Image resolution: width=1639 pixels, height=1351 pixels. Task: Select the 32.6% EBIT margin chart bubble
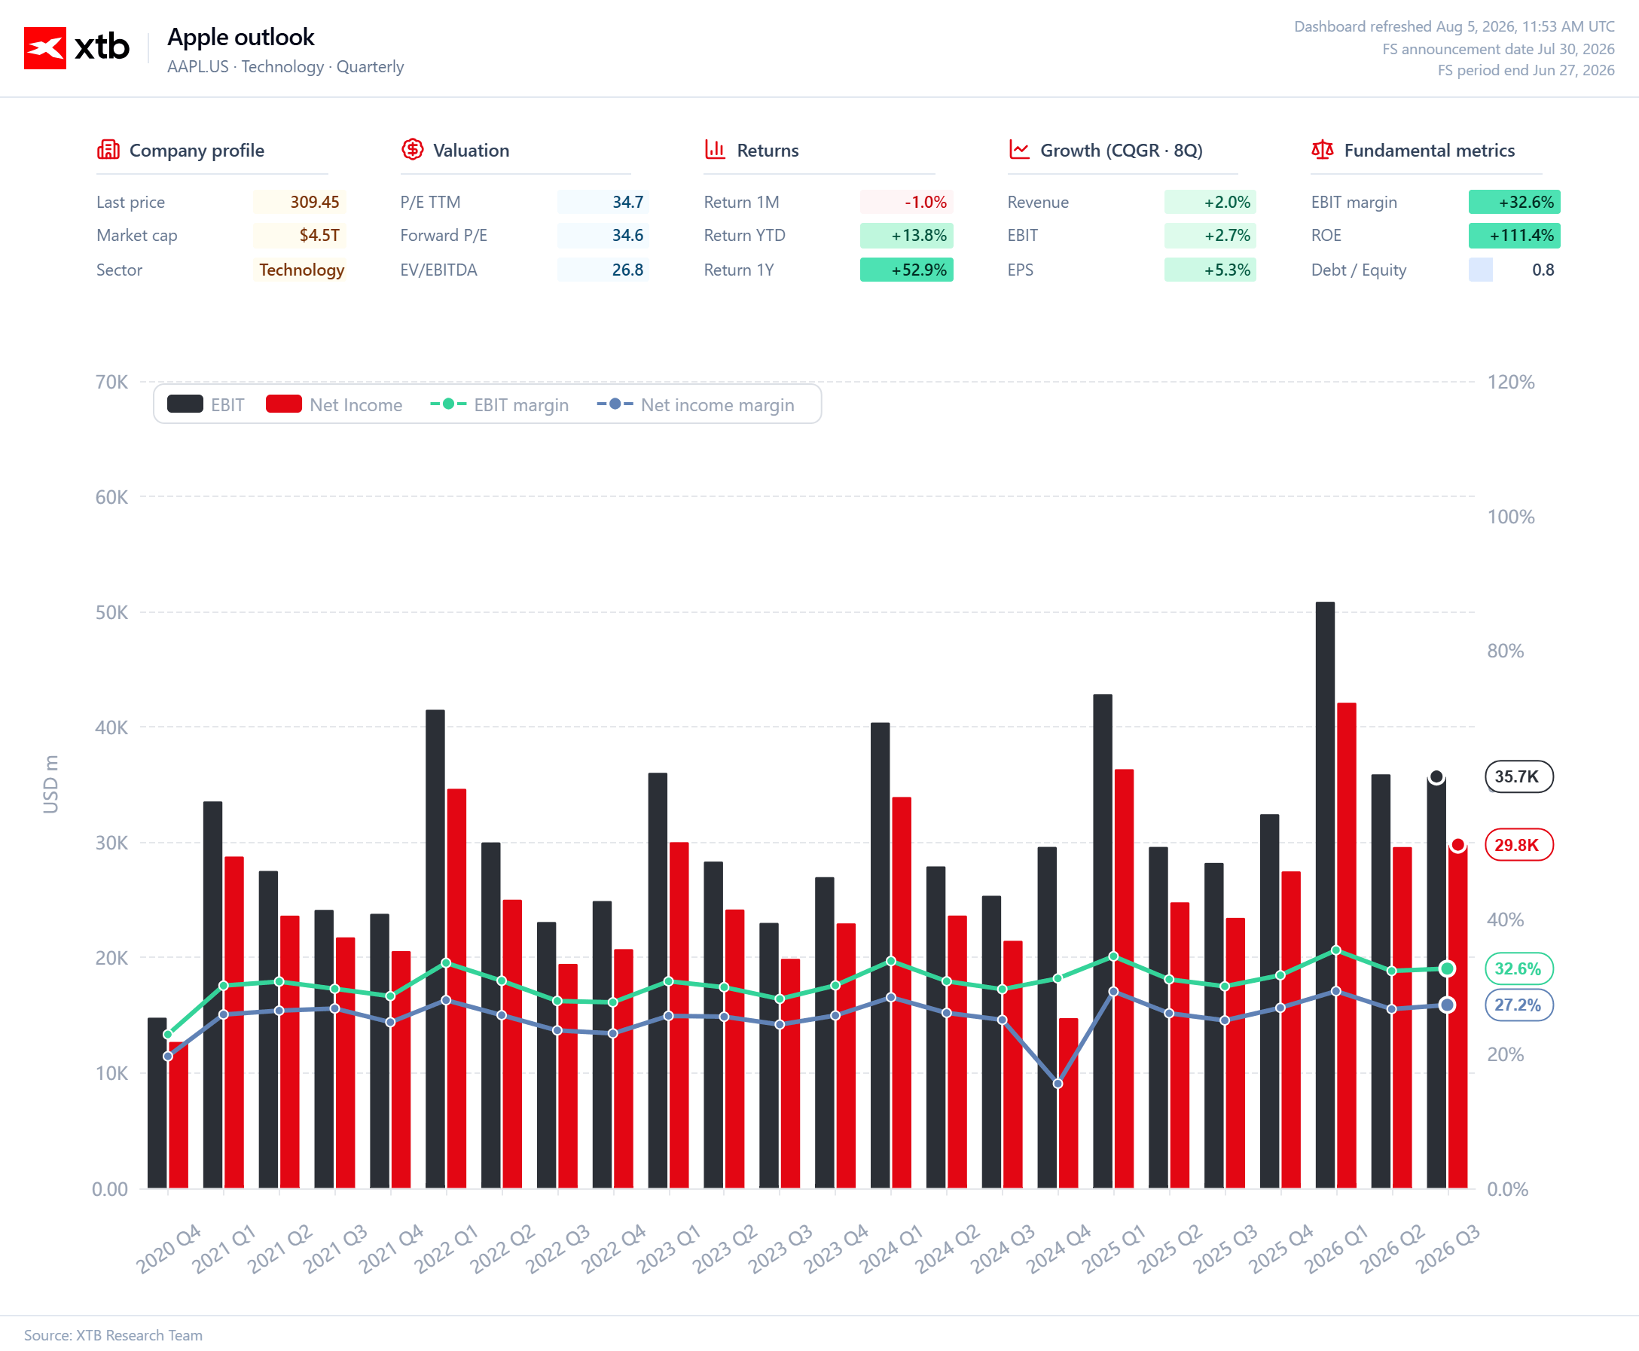tap(1519, 968)
